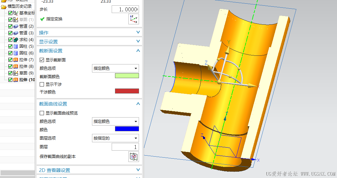337x178 pixels.
Task: Expand the 2D 查看器设置 section
Action: pos(138,170)
